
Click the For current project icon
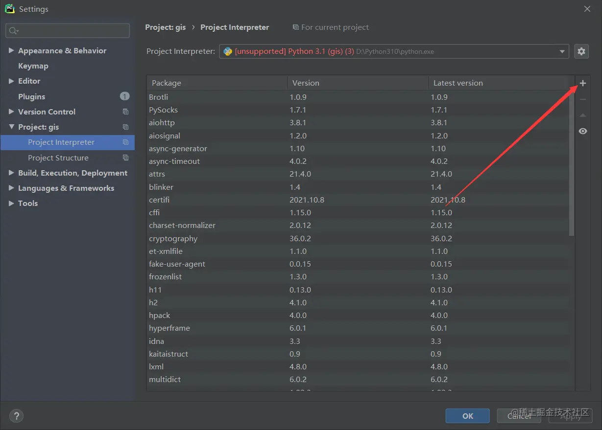(295, 27)
